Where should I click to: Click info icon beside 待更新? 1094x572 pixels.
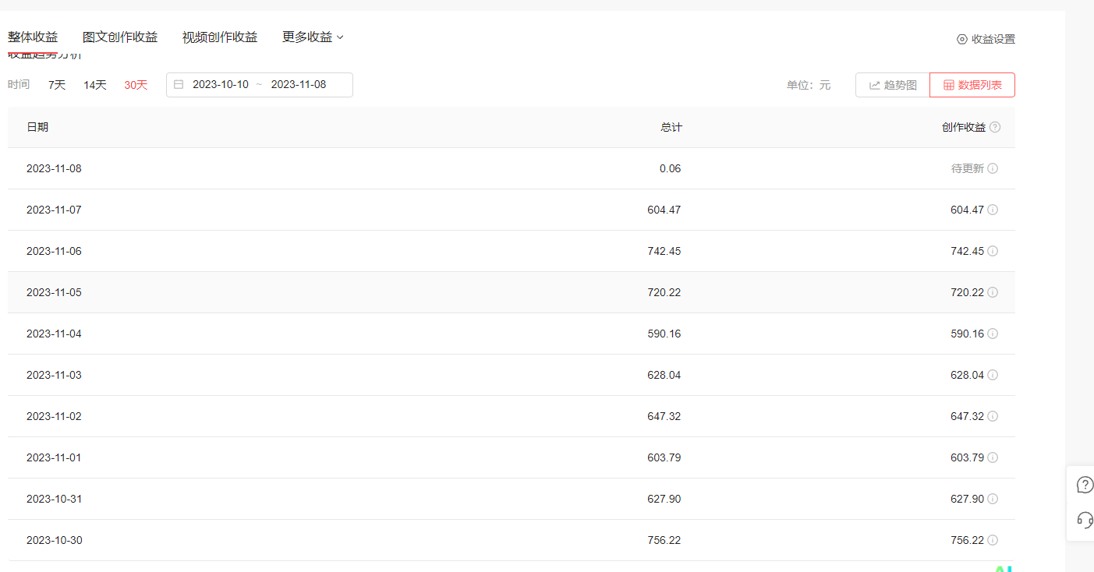pyautogui.click(x=993, y=168)
